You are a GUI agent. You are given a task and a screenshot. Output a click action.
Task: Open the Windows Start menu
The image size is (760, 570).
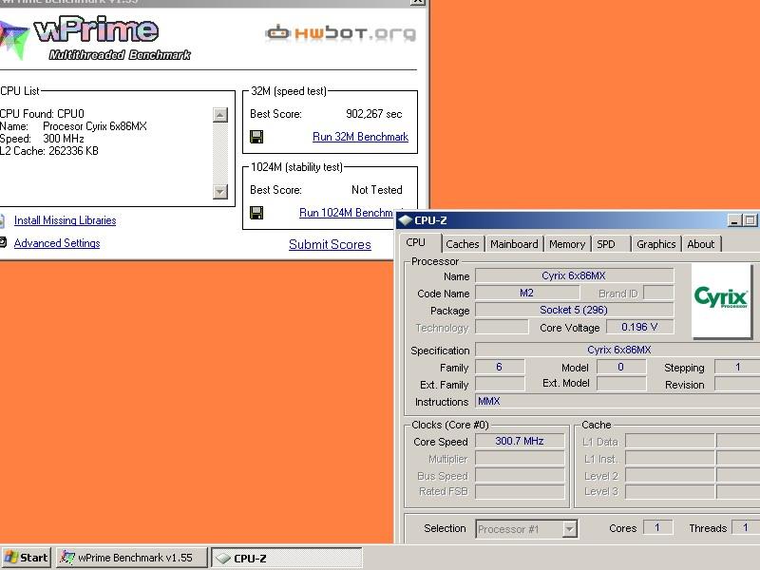(x=27, y=558)
